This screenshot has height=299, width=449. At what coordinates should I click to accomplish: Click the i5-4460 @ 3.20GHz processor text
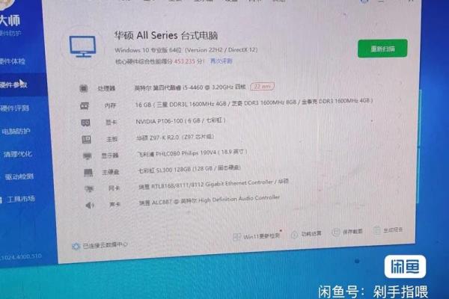[x=190, y=87]
